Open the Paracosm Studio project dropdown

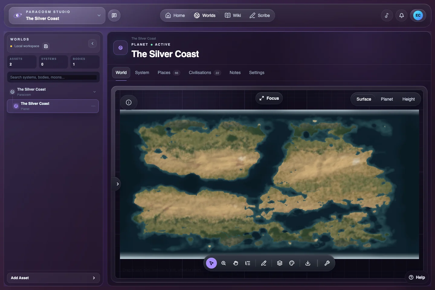(x=57, y=15)
